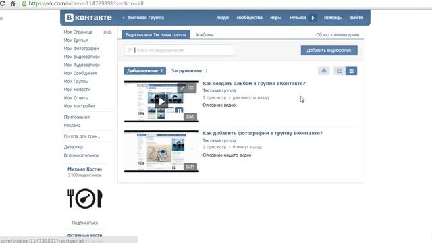Viewport: 432px width, 243px height.
Task: Open помощь in top navigation
Action: (333, 18)
